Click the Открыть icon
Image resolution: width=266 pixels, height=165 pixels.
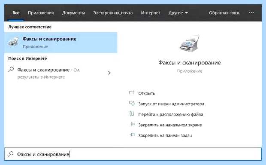[x=132, y=93]
